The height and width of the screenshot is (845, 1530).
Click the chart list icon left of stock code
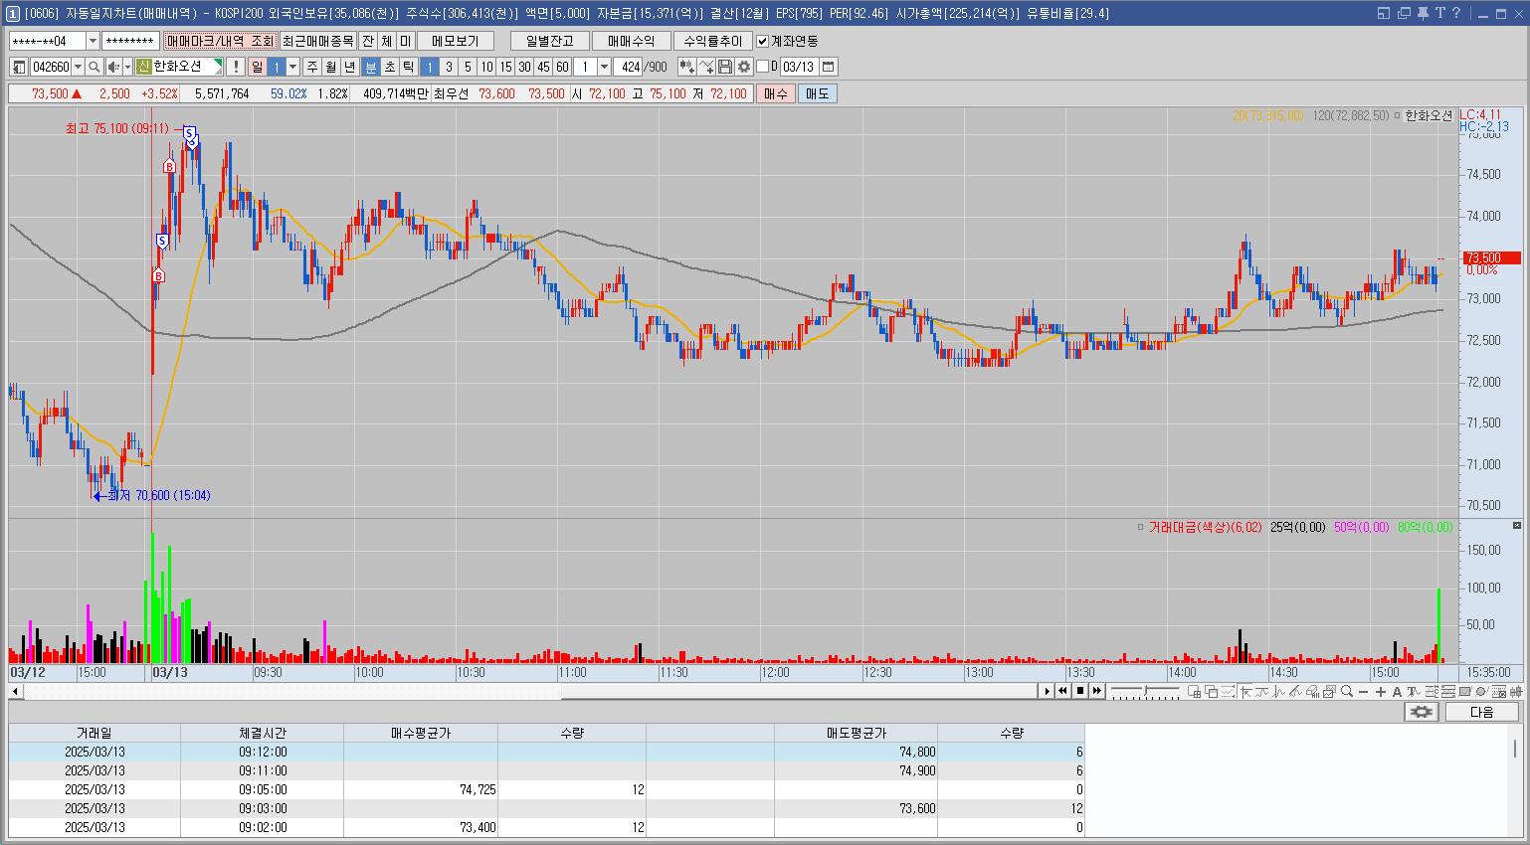click(19, 67)
